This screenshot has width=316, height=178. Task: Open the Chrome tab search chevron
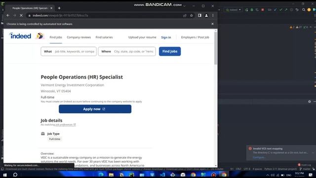[184, 6]
